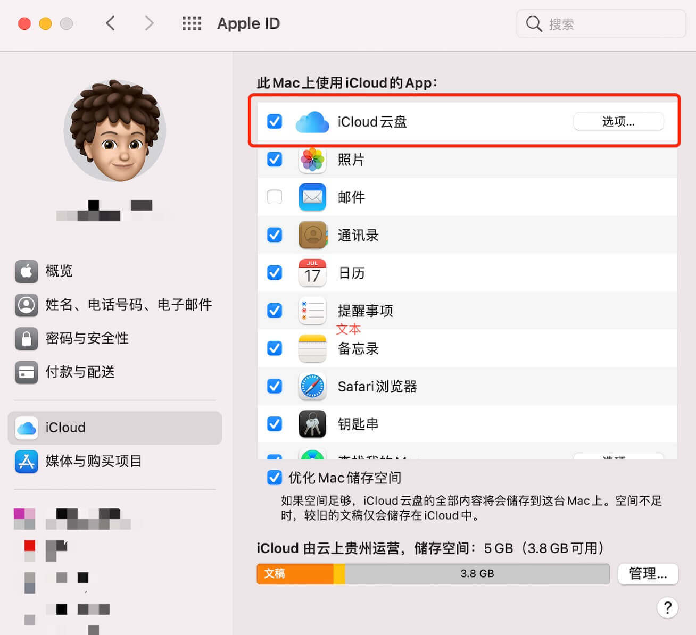The height and width of the screenshot is (635, 696).
Task: Click the 日历 label text
Action: 352,273
